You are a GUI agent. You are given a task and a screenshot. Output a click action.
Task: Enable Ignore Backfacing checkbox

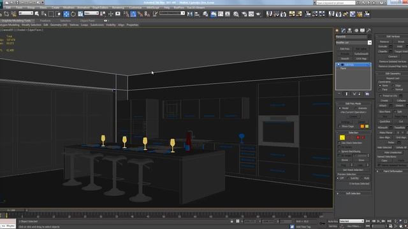point(339,151)
